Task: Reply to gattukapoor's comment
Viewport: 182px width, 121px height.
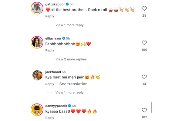Action: click(x=50, y=16)
